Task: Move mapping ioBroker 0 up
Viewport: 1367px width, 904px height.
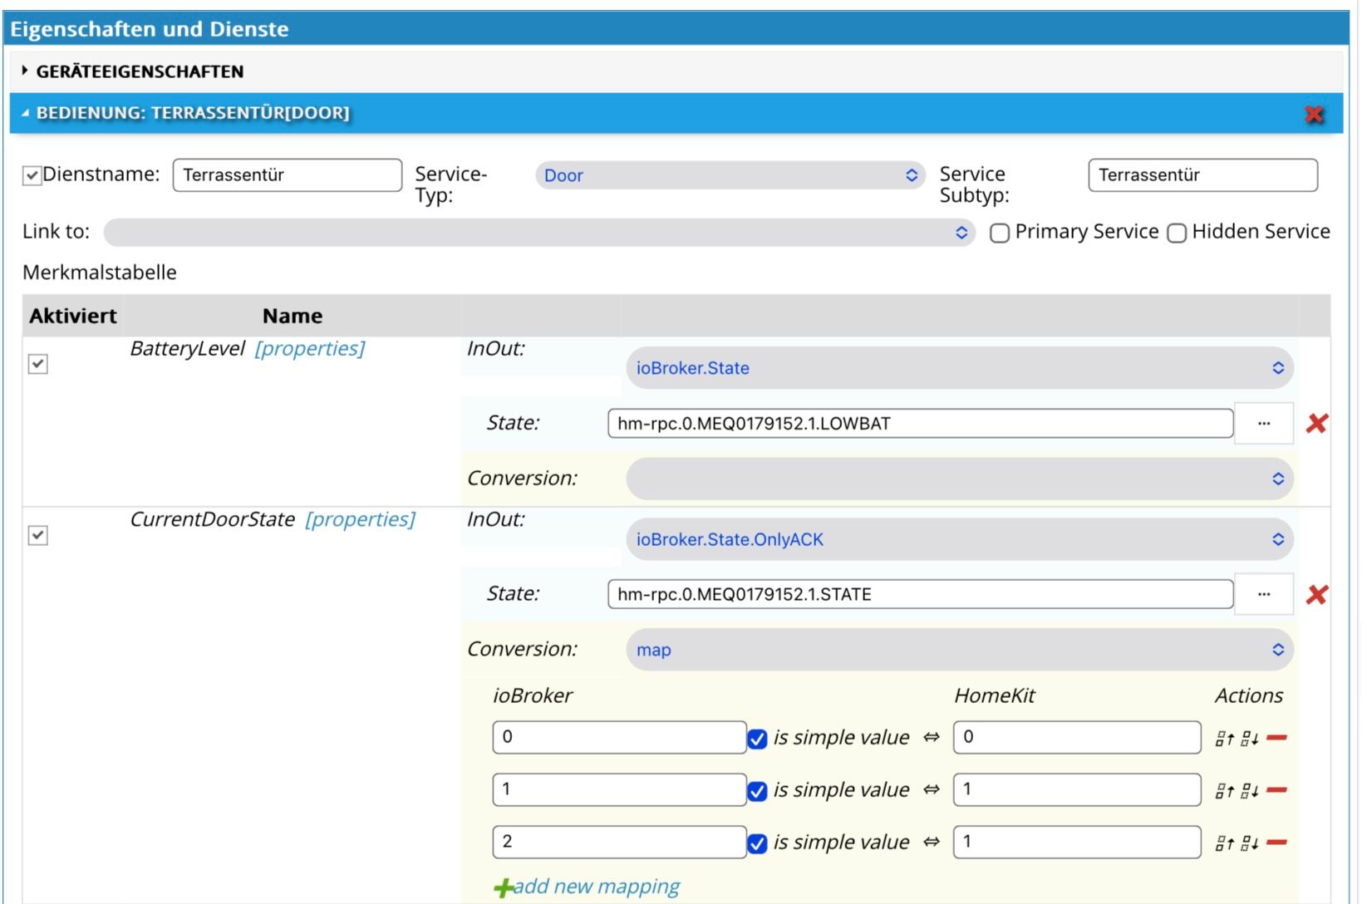Action: tap(1224, 738)
